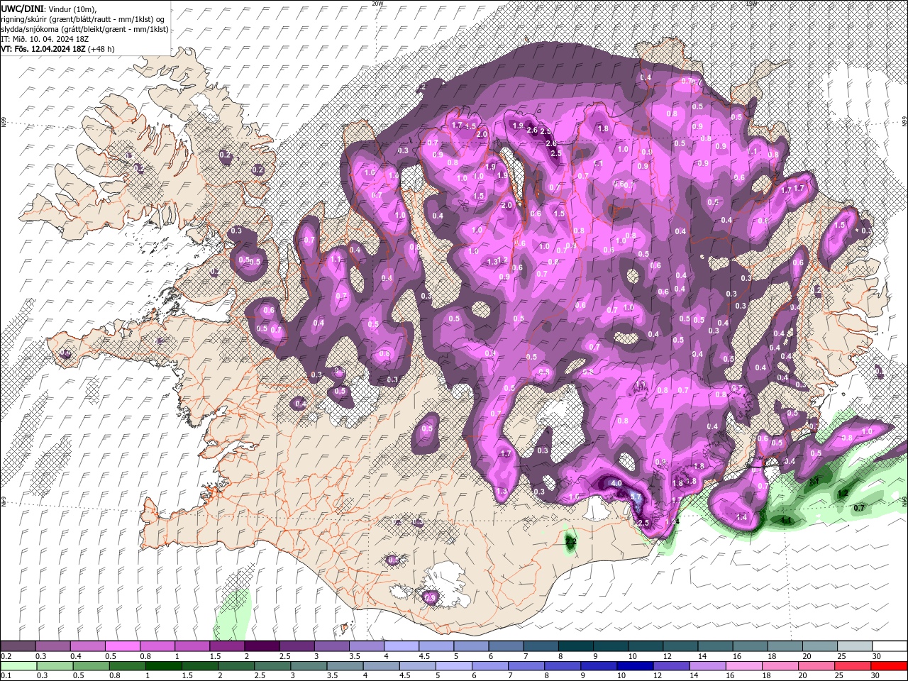
Task: Click the pale green rain swatch above 0.1
Action: coord(18,666)
